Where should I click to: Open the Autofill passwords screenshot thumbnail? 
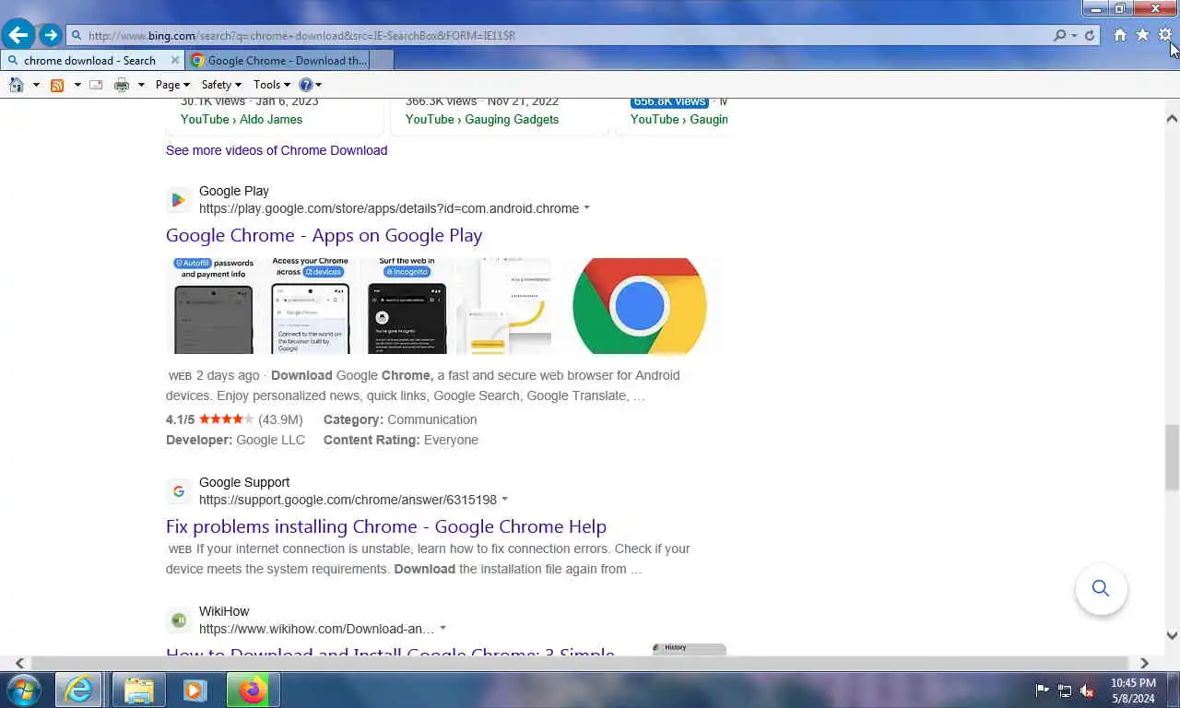pyautogui.click(x=214, y=306)
